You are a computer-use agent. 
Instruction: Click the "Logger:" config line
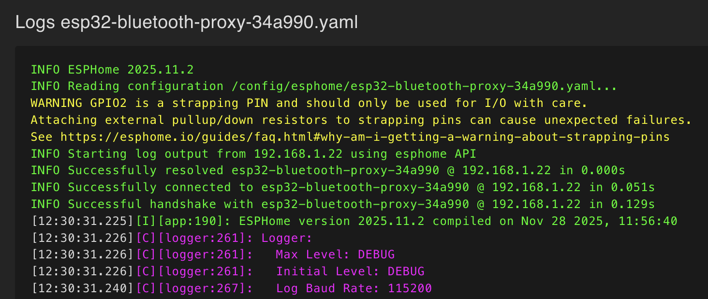tap(287, 238)
